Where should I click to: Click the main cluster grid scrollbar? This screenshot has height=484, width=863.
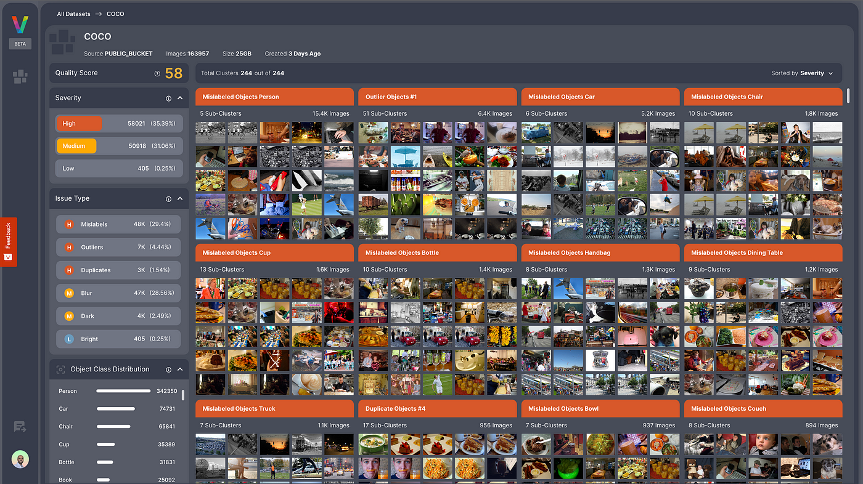(848, 95)
